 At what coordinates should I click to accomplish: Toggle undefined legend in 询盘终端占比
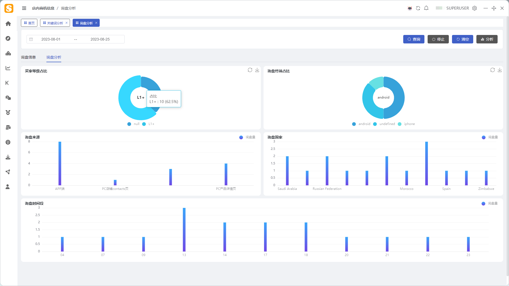384,124
